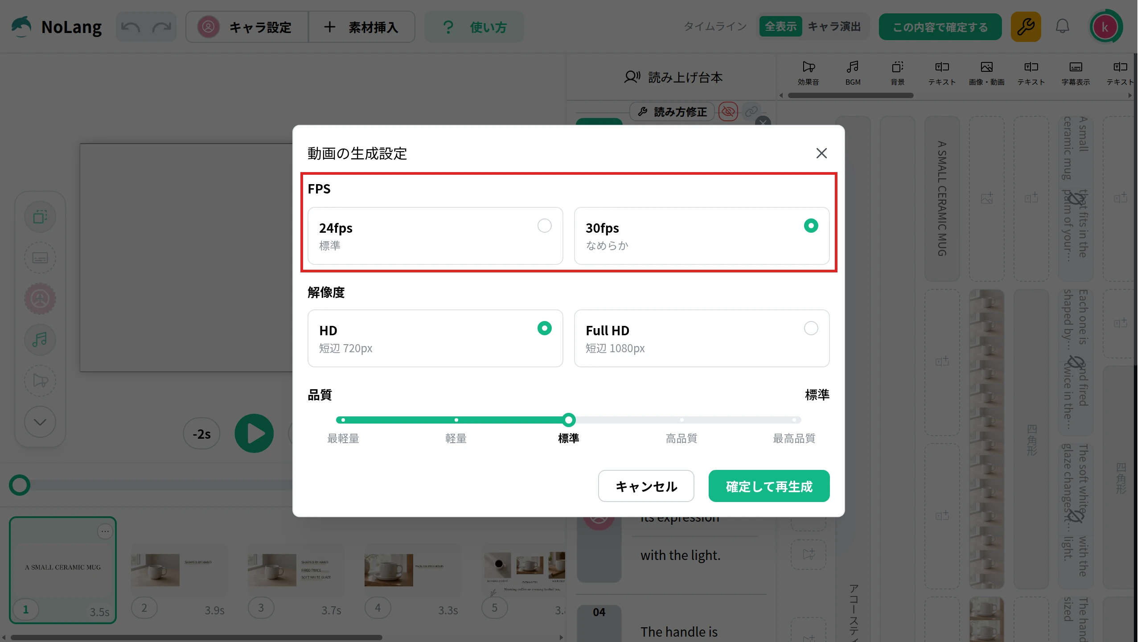Close the video generation settings dialog
Image resolution: width=1141 pixels, height=642 pixels.
click(821, 153)
